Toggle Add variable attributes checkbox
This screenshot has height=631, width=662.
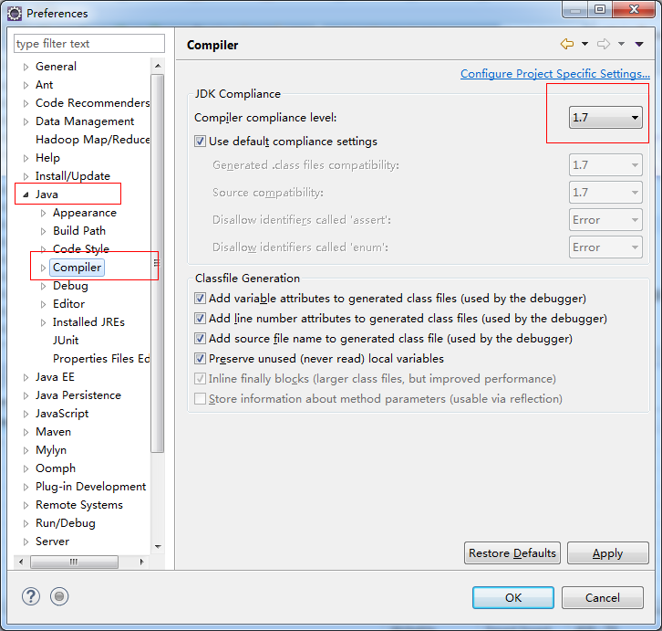pyautogui.click(x=200, y=299)
